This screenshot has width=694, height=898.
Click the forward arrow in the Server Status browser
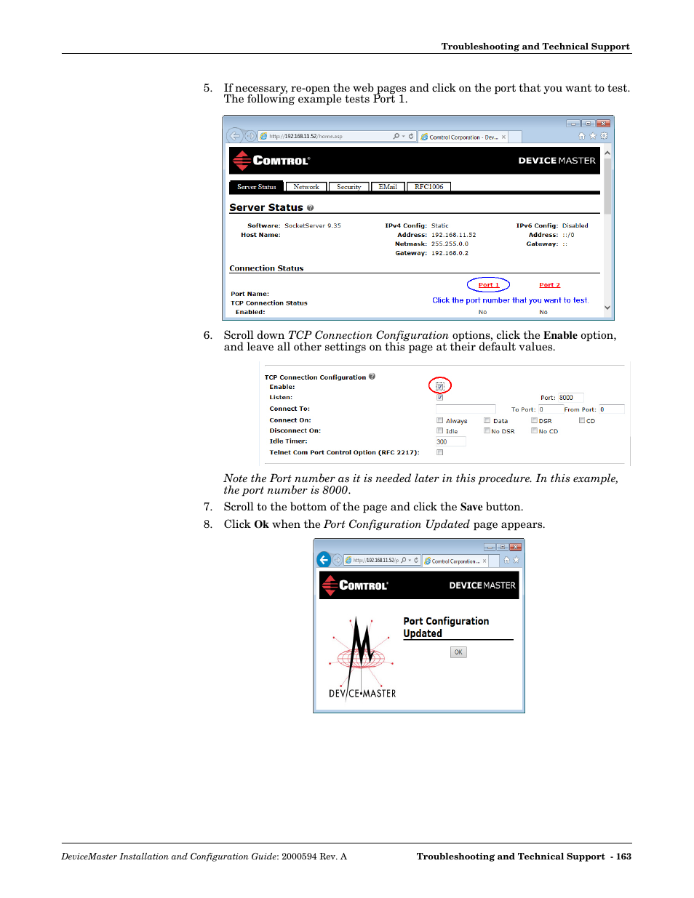coord(251,136)
